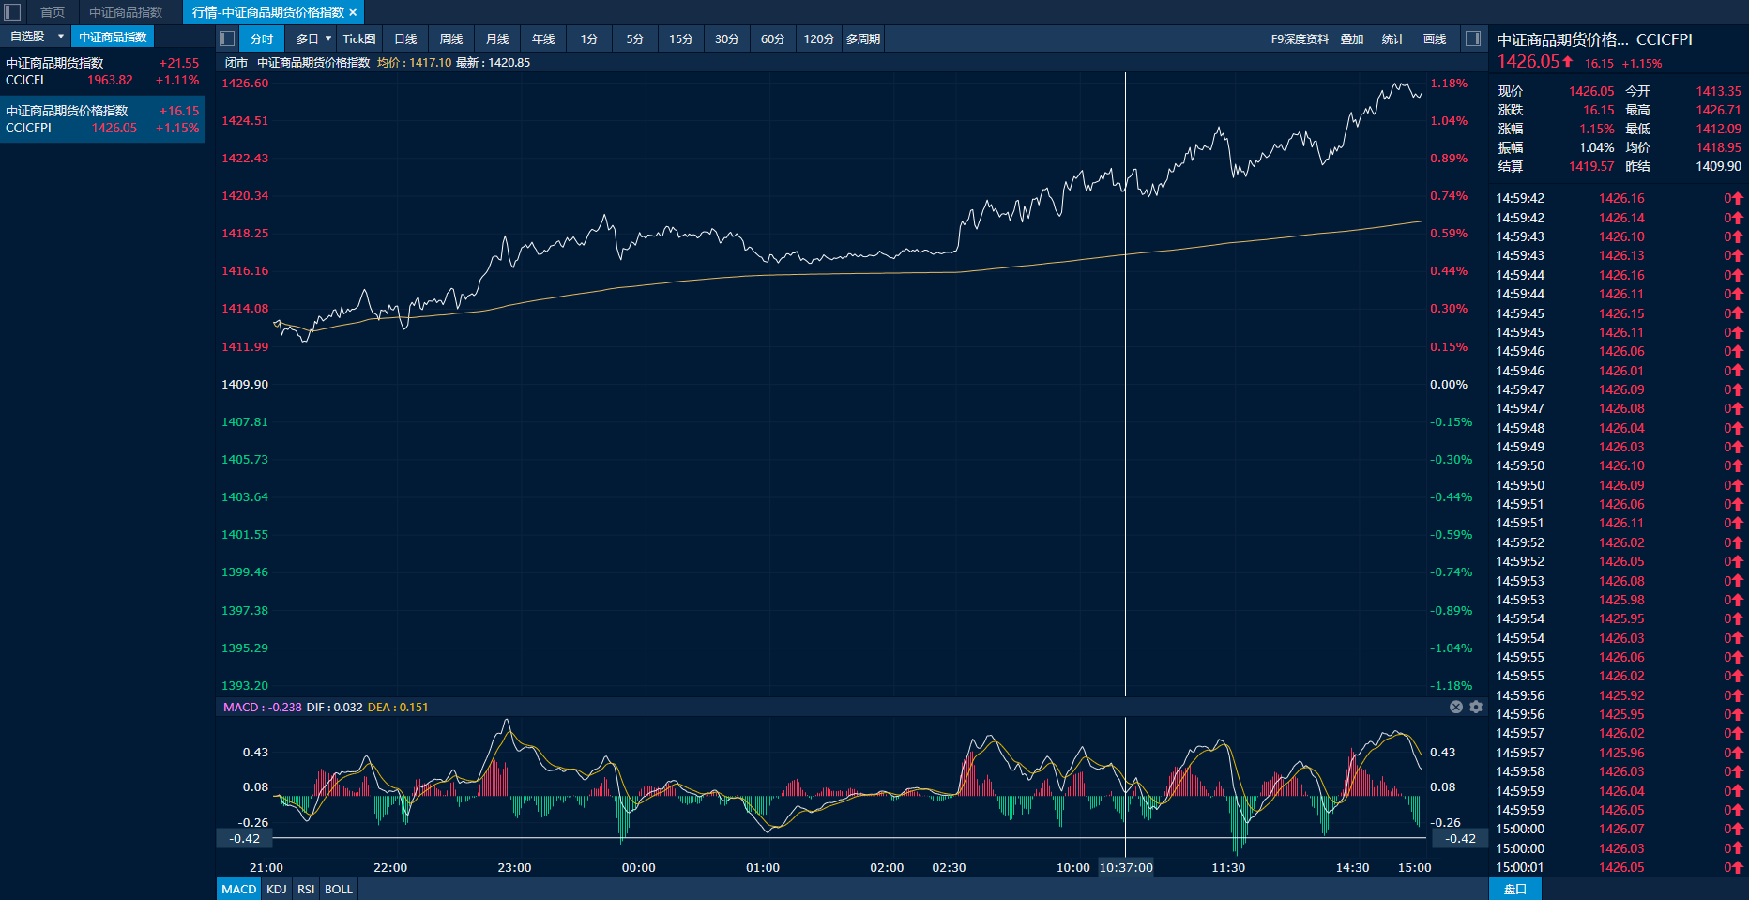Click the 均价 : 1417.10 chart readout
Image resolution: width=1749 pixels, height=900 pixels.
[414, 63]
